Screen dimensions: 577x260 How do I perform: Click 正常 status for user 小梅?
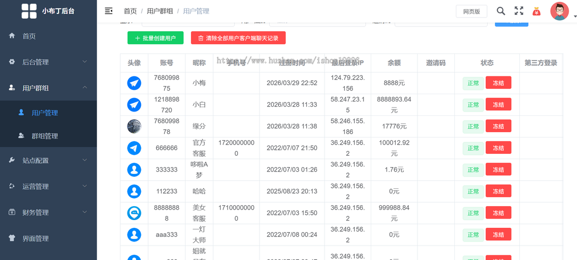point(473,83)
